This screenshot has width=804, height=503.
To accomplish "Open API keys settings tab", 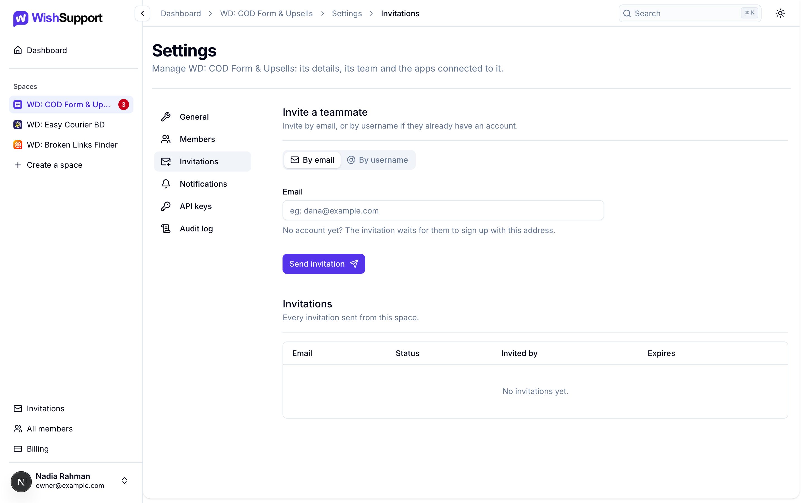I will tap(203, 206).
